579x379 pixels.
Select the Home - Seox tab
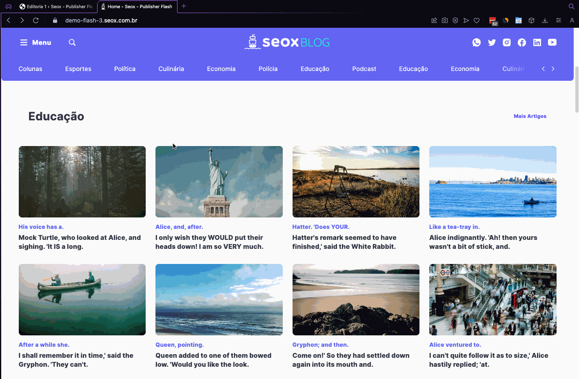(x=137, y=7)
